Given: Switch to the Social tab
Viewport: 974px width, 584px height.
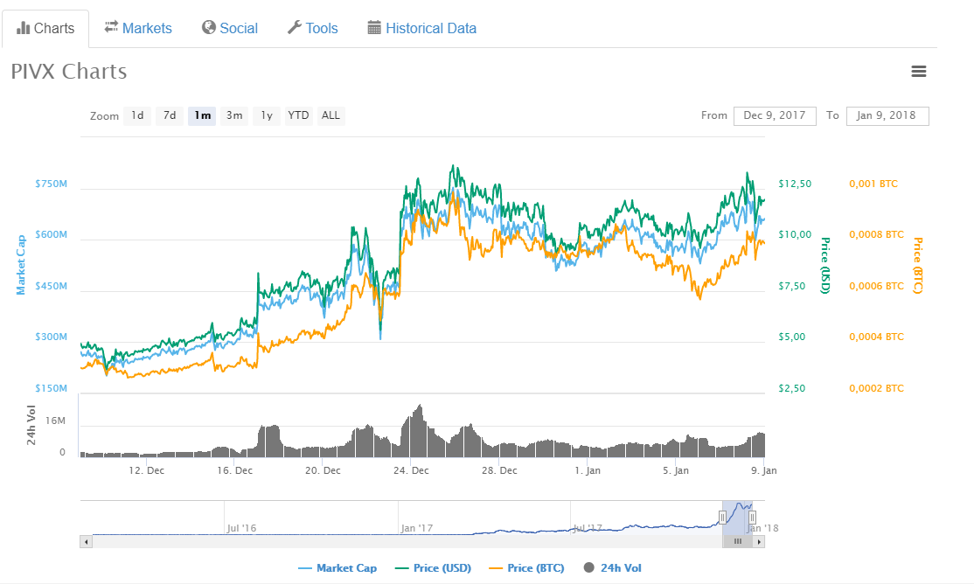Looking at the screenshot, I should point(230,28).
